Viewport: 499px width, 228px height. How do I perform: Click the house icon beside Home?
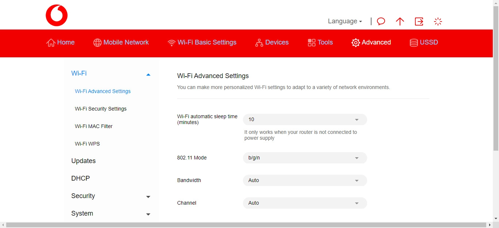coord(51,43)
